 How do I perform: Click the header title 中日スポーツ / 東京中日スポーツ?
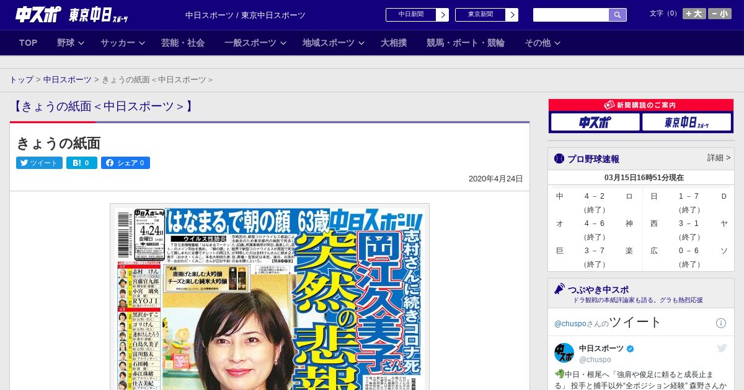[x=246, y=15]
